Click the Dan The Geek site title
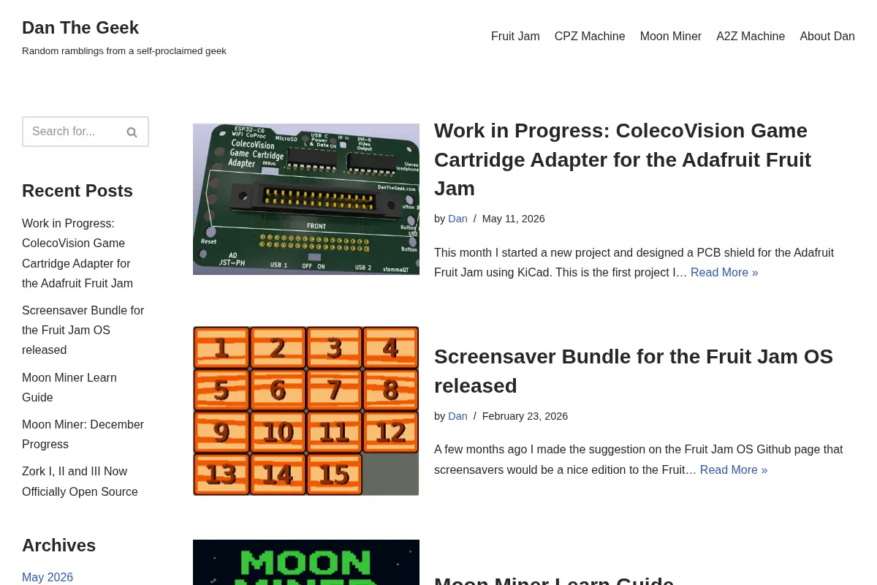 point(80,28)
